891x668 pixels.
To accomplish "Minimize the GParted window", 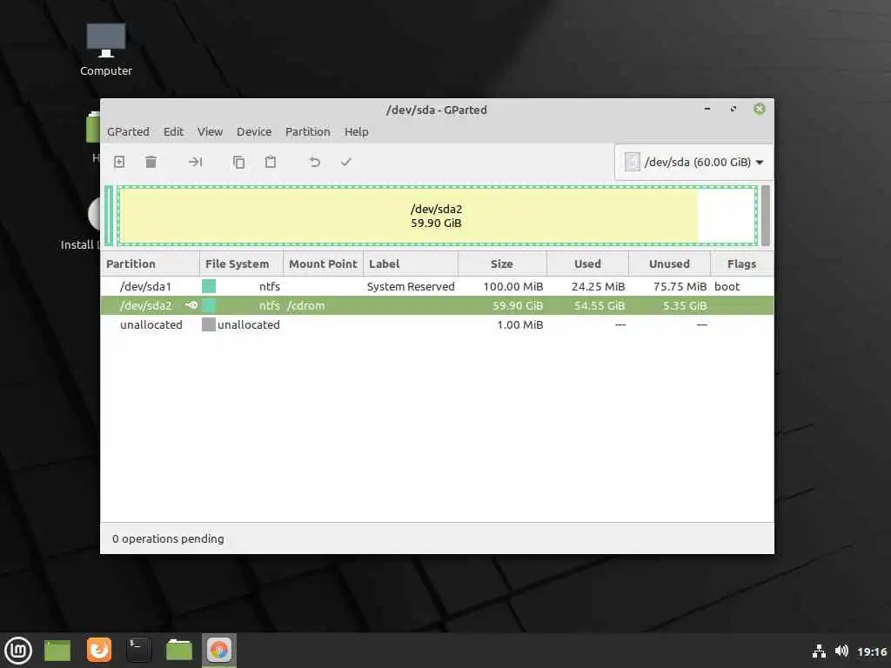I will (x=707, y=109).
